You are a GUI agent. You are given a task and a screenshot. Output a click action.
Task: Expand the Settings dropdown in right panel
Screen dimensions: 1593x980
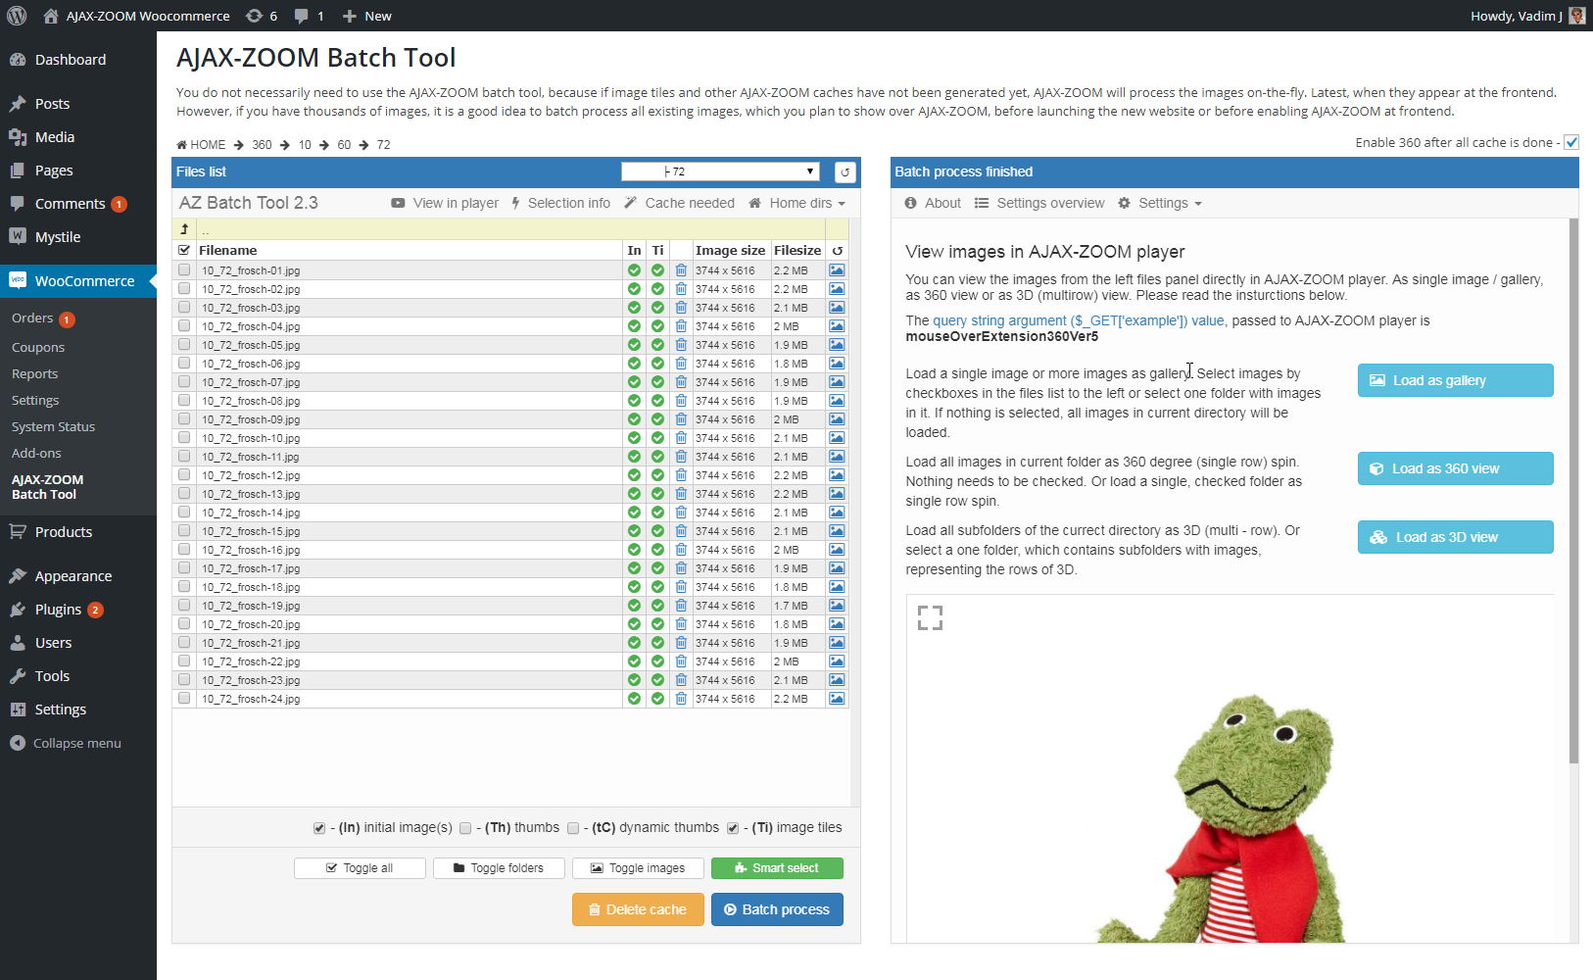tap(1160, 203)
